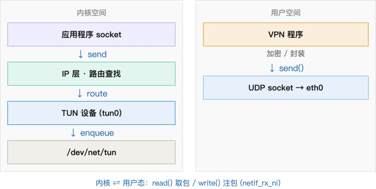Click the down arrow beside route
376x189 pixels.
tap(80, 94)
